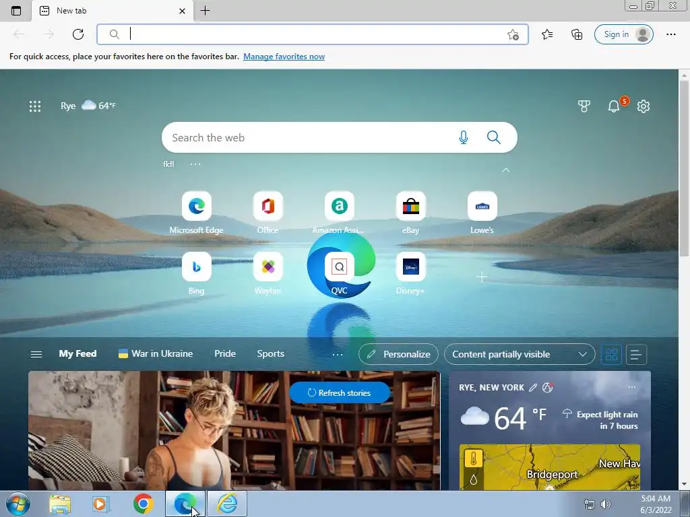Open Settings and more ellipsis menu

click(x=670, y=34)
